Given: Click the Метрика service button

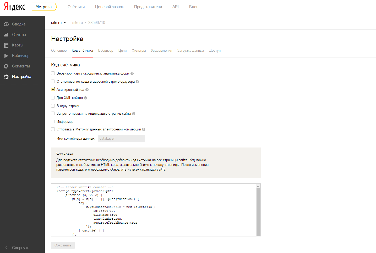Looking at the screenshot, I should coord(44,7).
